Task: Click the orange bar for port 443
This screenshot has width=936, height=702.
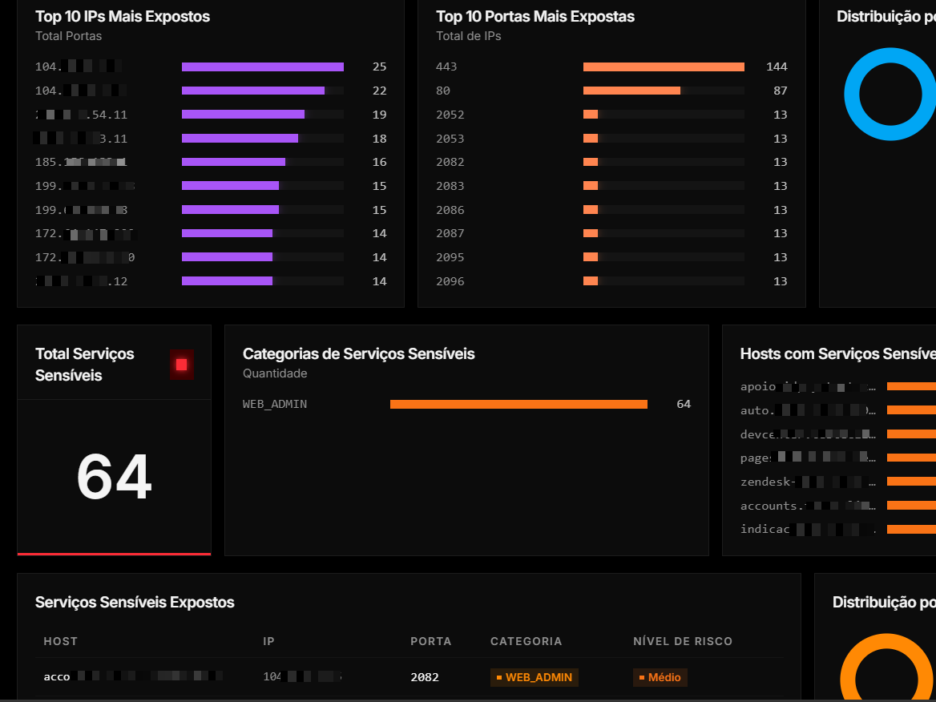Action: click(x=664, y=67)
